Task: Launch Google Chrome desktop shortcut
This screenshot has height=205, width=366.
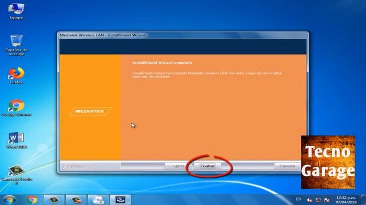Action: click(16, 108)
